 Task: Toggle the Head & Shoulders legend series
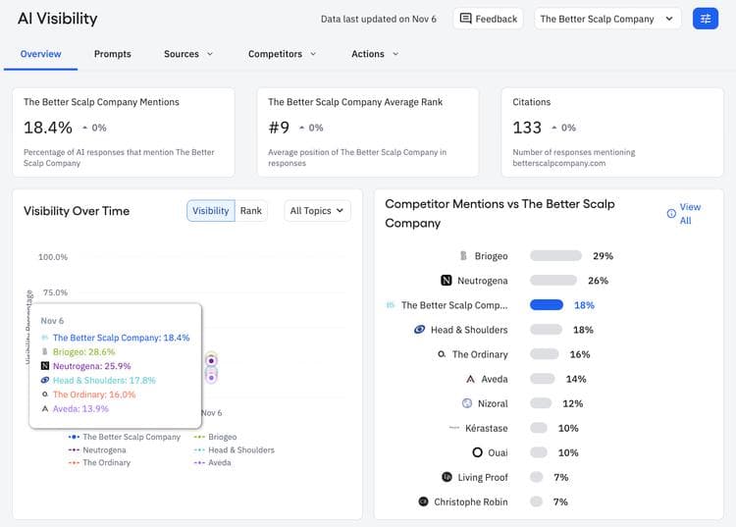(234, 450)
